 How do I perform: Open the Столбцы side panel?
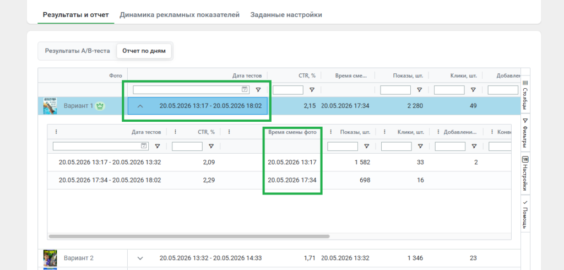tap(525, 95)
